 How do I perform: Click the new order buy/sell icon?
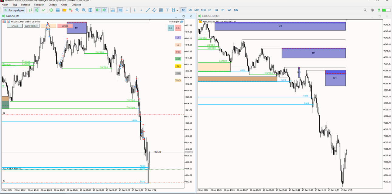tap(71, 10)
